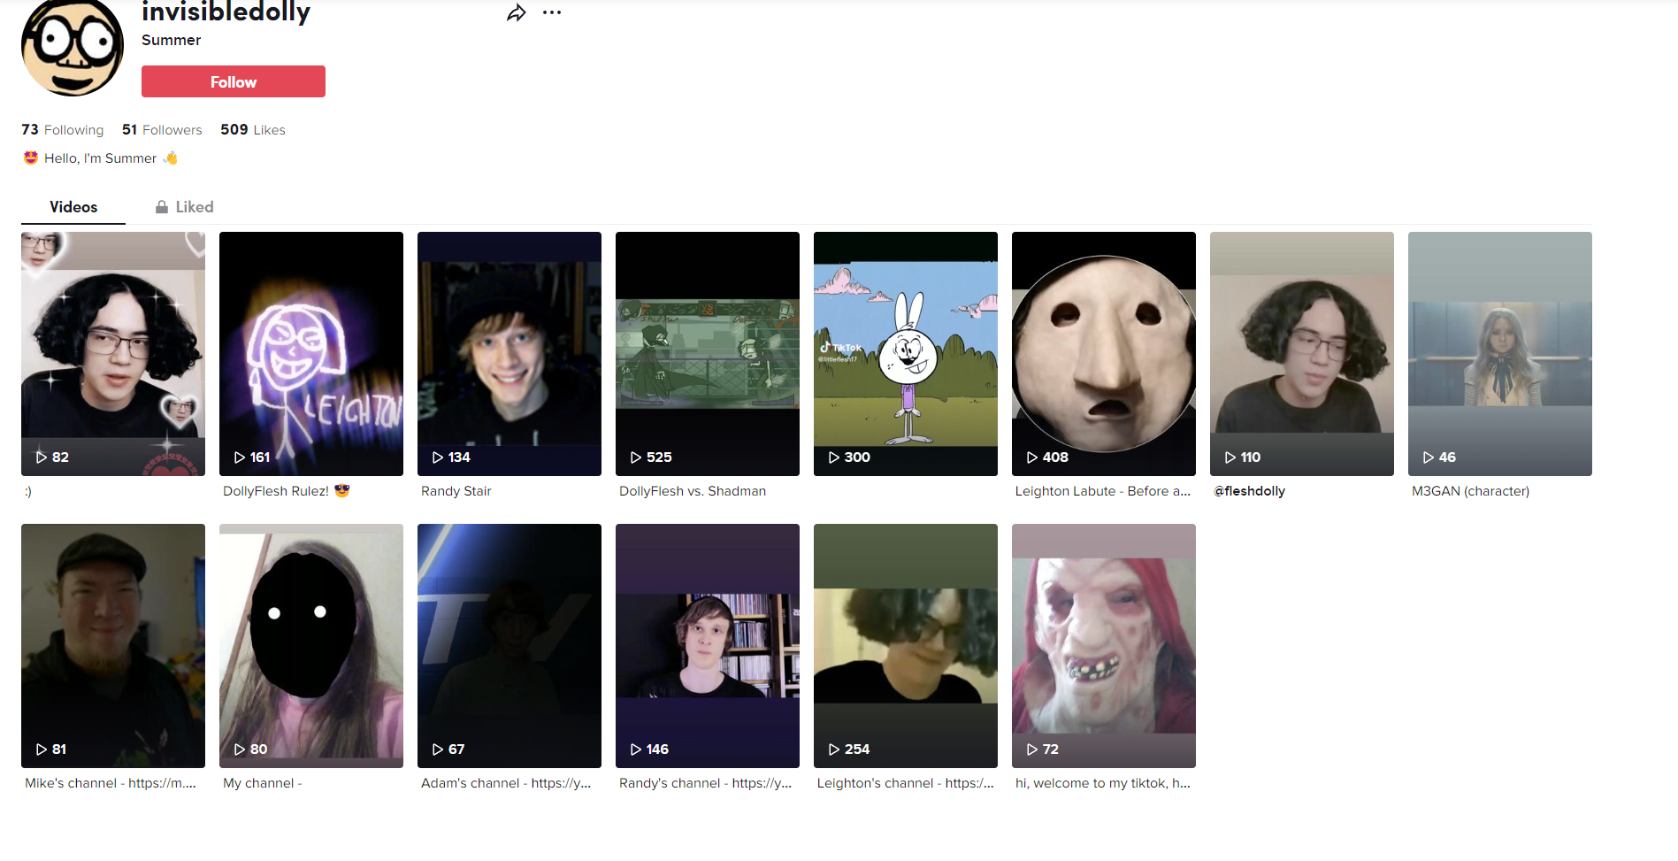Click the DollyFlesh Rulez! caption text

tap(287, 491)
